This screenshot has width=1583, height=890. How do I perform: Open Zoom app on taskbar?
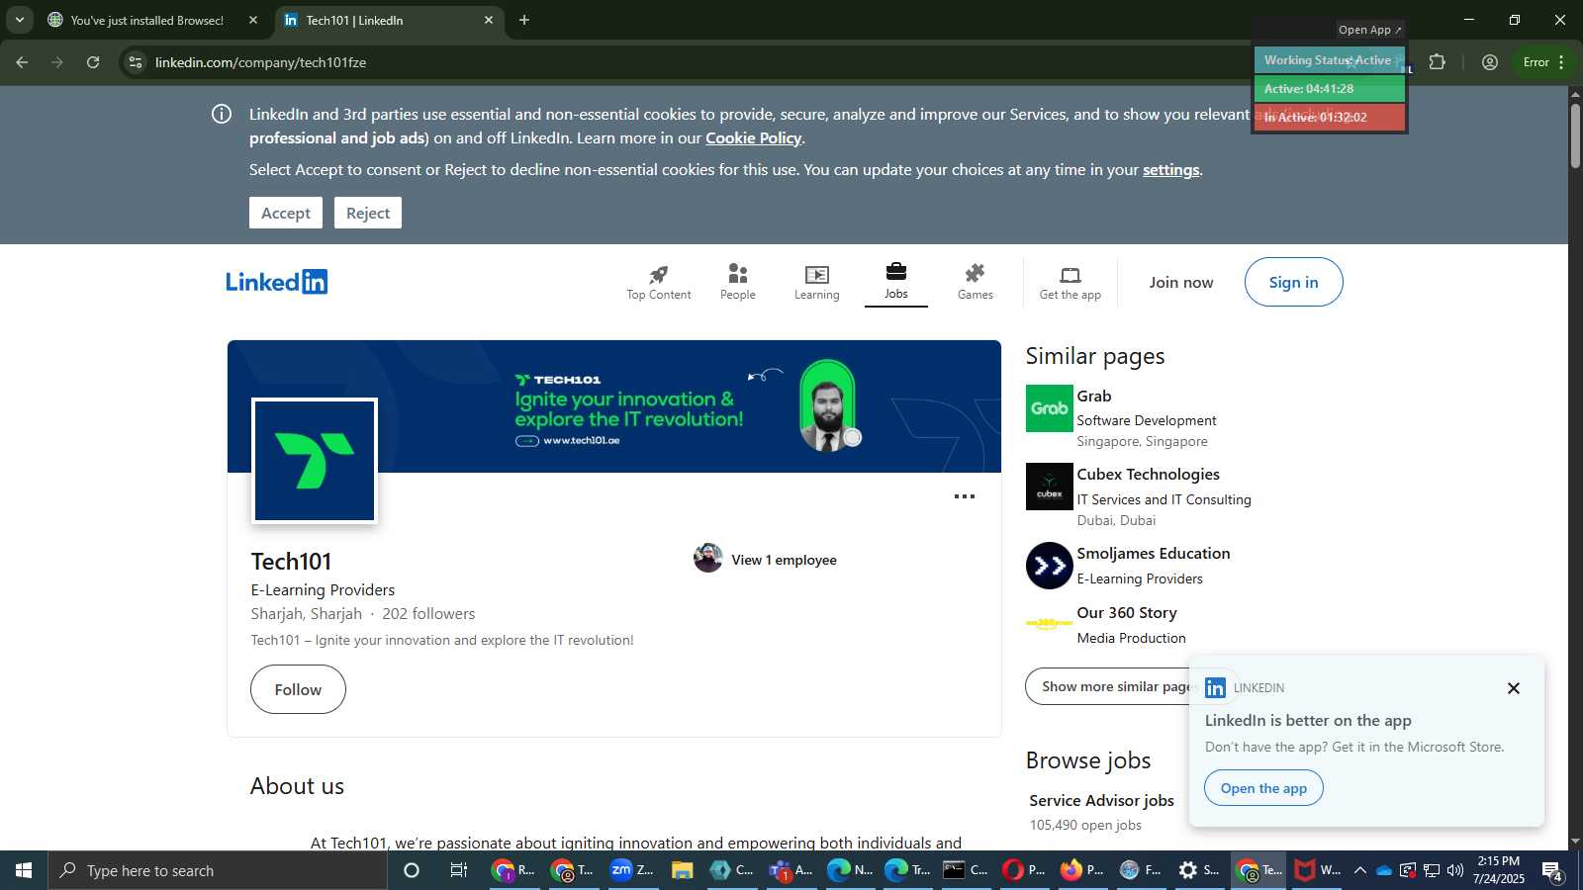[x=632, y=870]
